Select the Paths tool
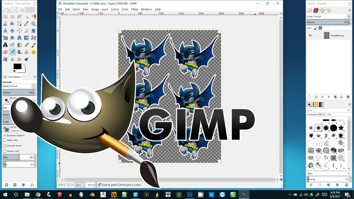The height and width of the screenshot is (199, 354). (x=19, y=23)
